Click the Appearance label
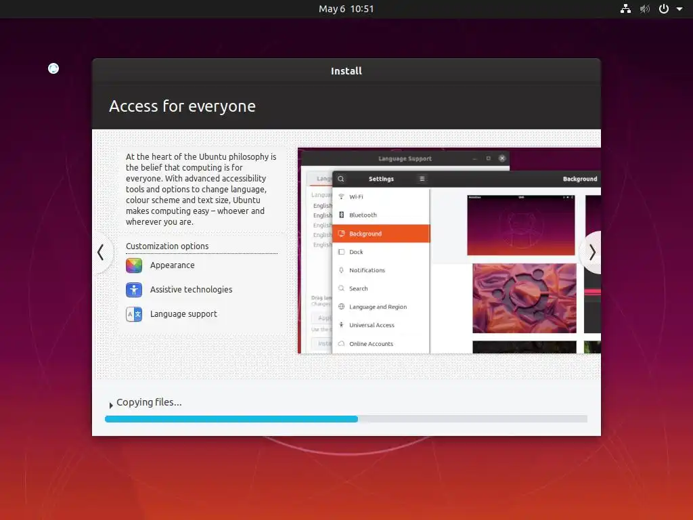This screenshot has height=520, width=693. [173, 265]
